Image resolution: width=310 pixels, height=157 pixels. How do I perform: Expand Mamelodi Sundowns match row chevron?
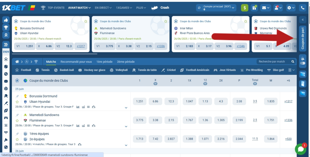tap(126, 126)
